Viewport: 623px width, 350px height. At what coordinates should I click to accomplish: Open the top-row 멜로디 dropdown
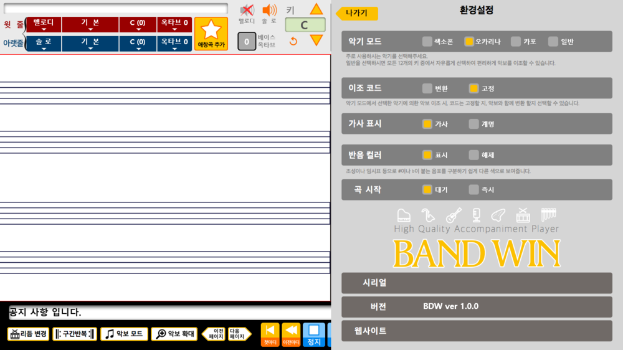pos(44,25)
